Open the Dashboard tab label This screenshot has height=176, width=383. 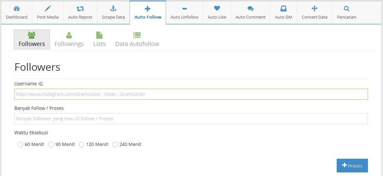tap(17, 17)
